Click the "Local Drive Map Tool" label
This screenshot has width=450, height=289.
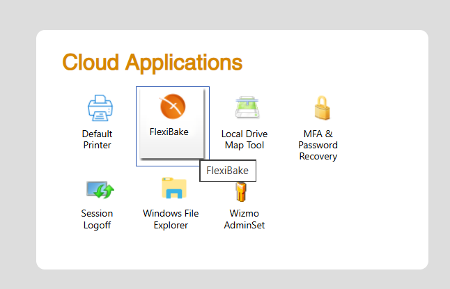pos(245,139)
